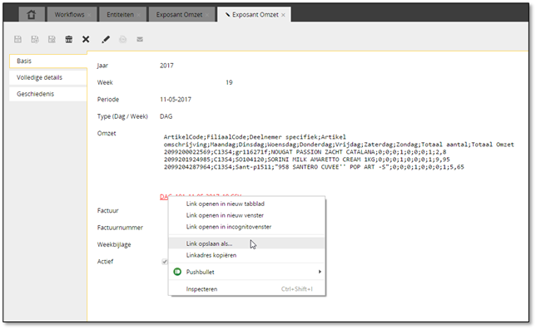Click the Jaar value 2017
The image size is (536, 329).
166,66
